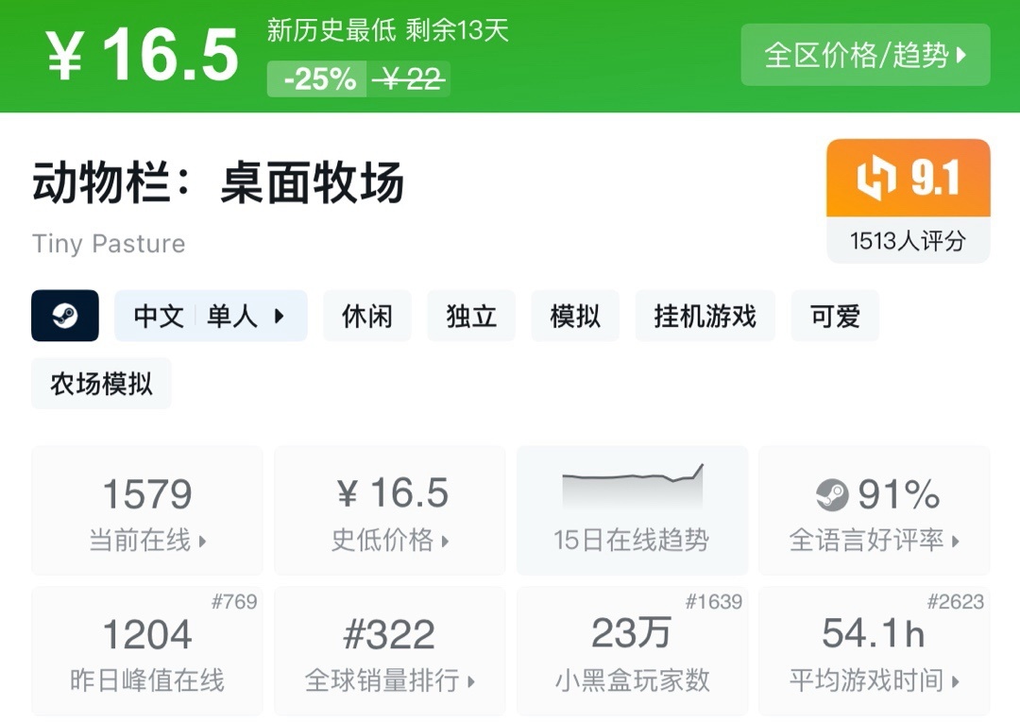Open 史低价格 ¥16.5 stat card
Image resolution: width=1020 pixels, height=723 pixels.
click(390, 511)
